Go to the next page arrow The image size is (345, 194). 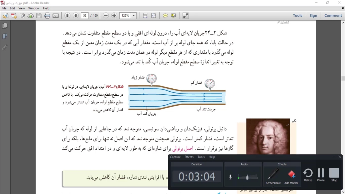76,16
